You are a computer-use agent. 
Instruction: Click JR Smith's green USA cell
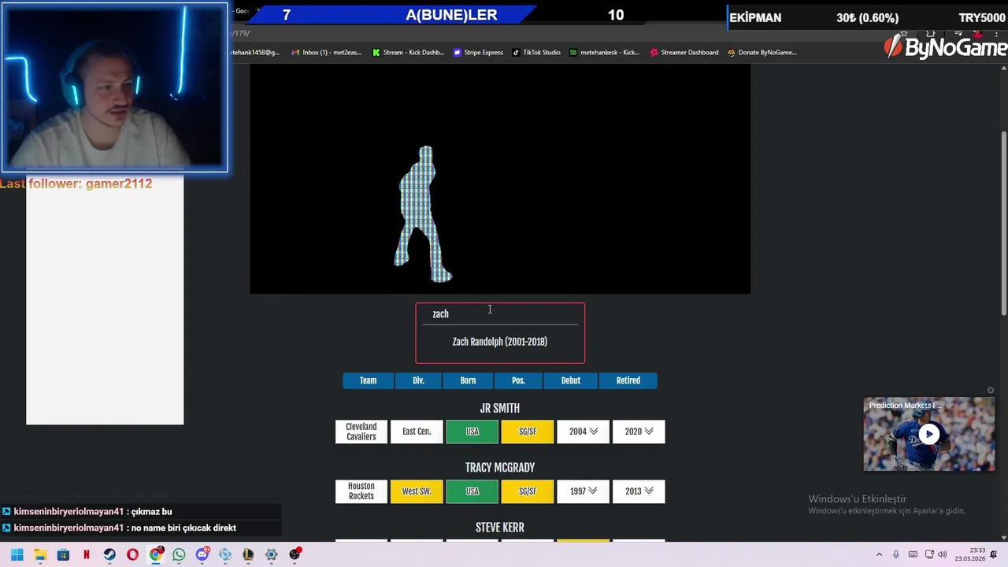point(472,432)
